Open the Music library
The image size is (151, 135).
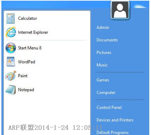click(x=102, y=65)
